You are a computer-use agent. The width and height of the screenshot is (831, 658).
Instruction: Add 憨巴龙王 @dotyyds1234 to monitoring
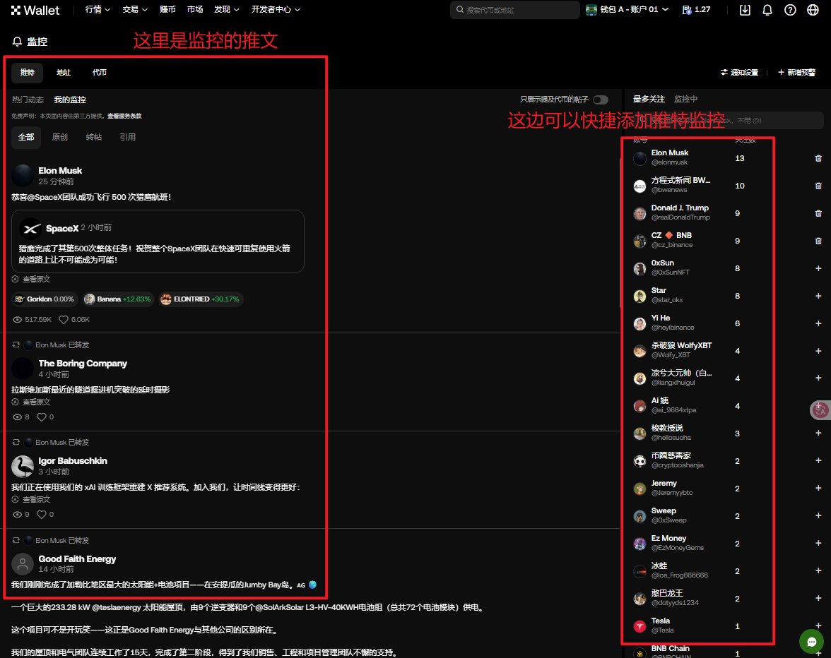click(x=818, y=598)
